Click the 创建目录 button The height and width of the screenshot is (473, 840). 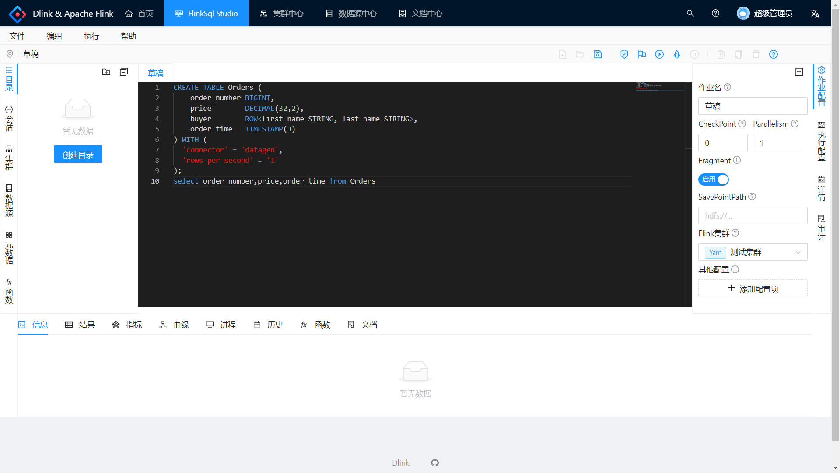78,155
